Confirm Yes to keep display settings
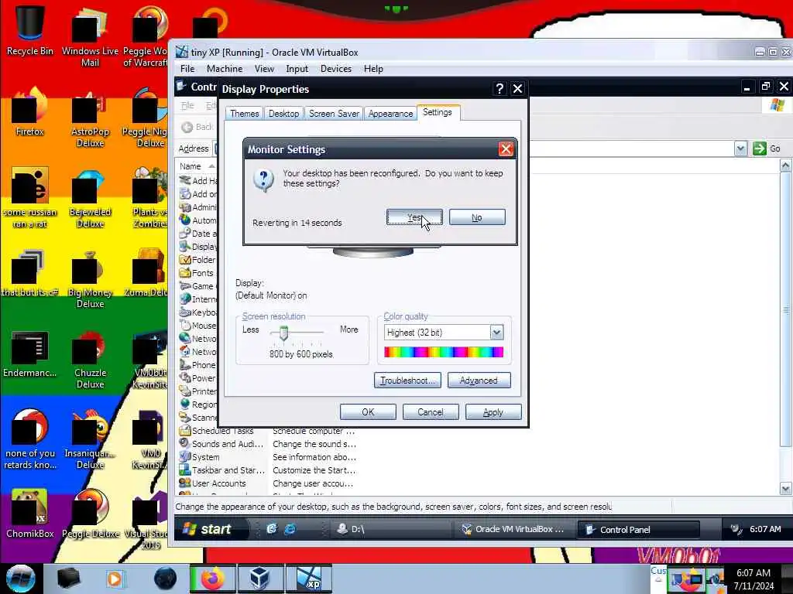 pos(414,217)
